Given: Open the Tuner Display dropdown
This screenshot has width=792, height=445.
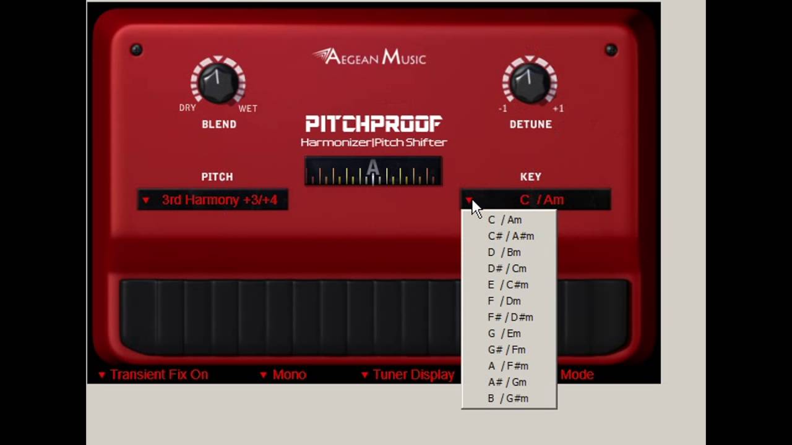Looking at the screenshot, I should point(407,375).
